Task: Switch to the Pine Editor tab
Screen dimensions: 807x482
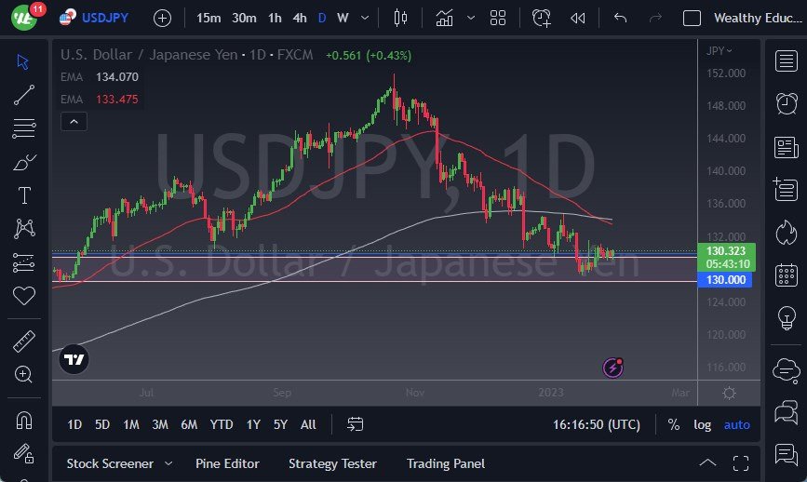Action: coord(227,463)
